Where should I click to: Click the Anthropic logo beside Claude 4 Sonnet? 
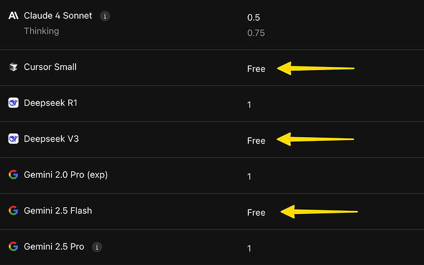point(14,16)
